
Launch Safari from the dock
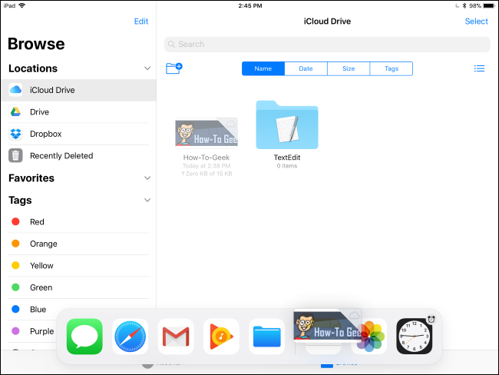click(x=131, y=336)
